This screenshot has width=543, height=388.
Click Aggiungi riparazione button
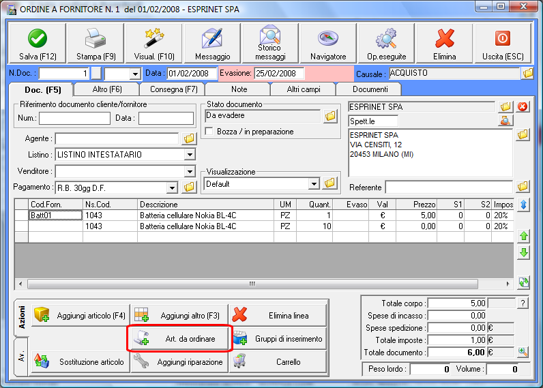click(x=179, y=361)
